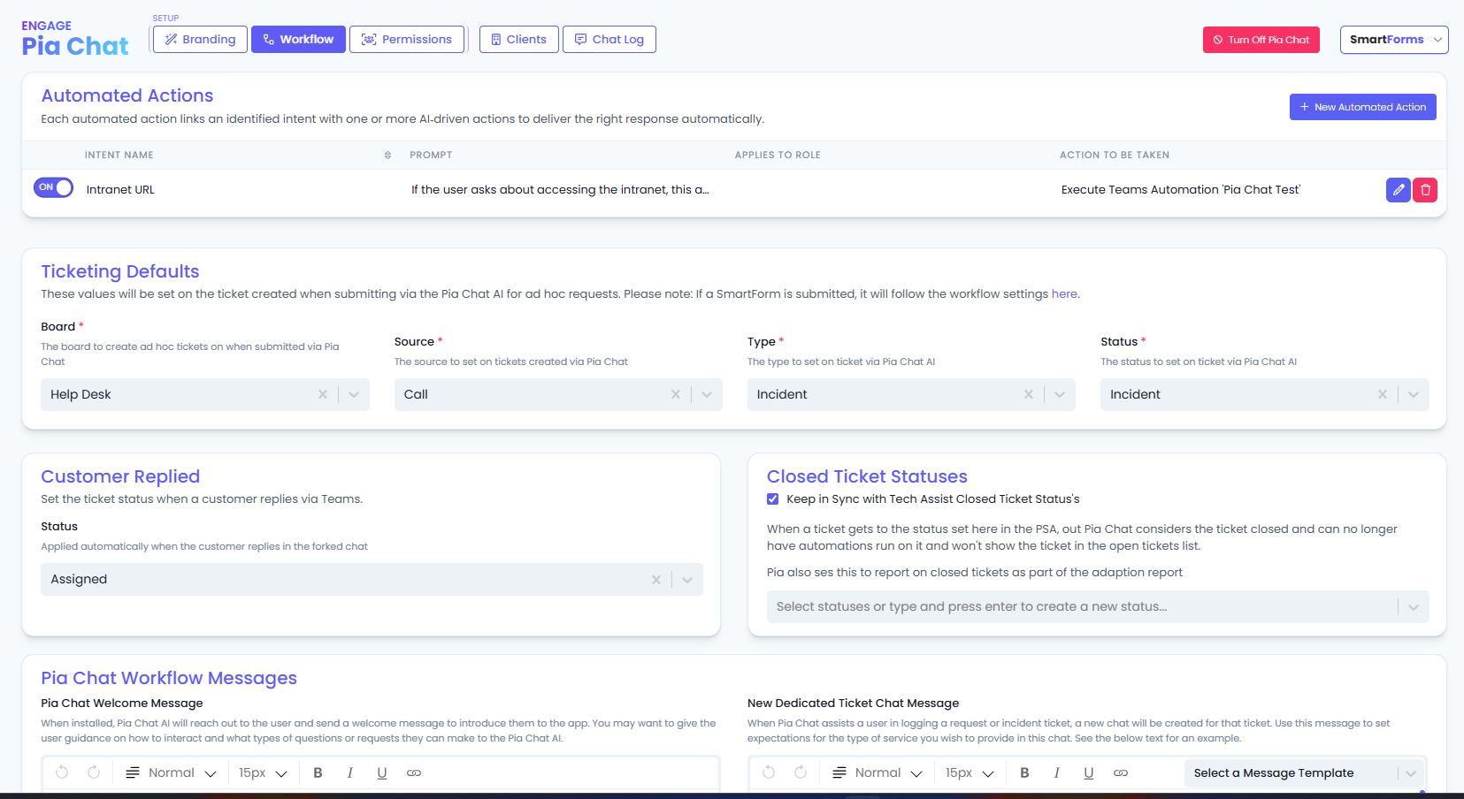Expand the Customer Replied status chevron

687,580
